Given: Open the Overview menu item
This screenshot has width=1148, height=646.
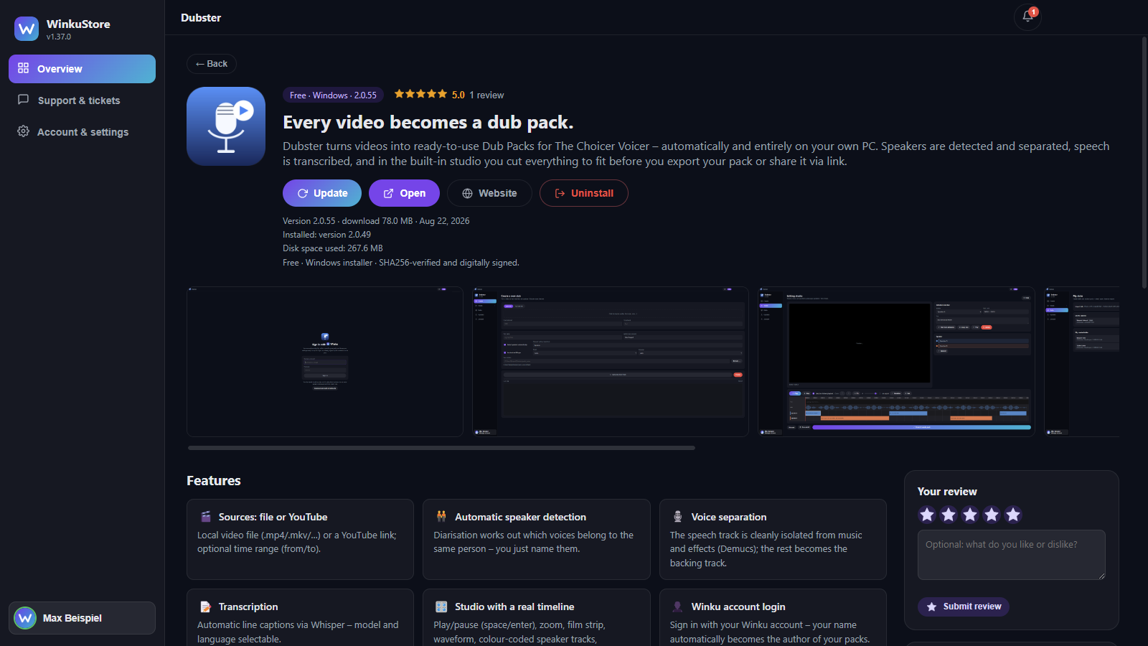Looking at the screenshot, I should 82,69.
